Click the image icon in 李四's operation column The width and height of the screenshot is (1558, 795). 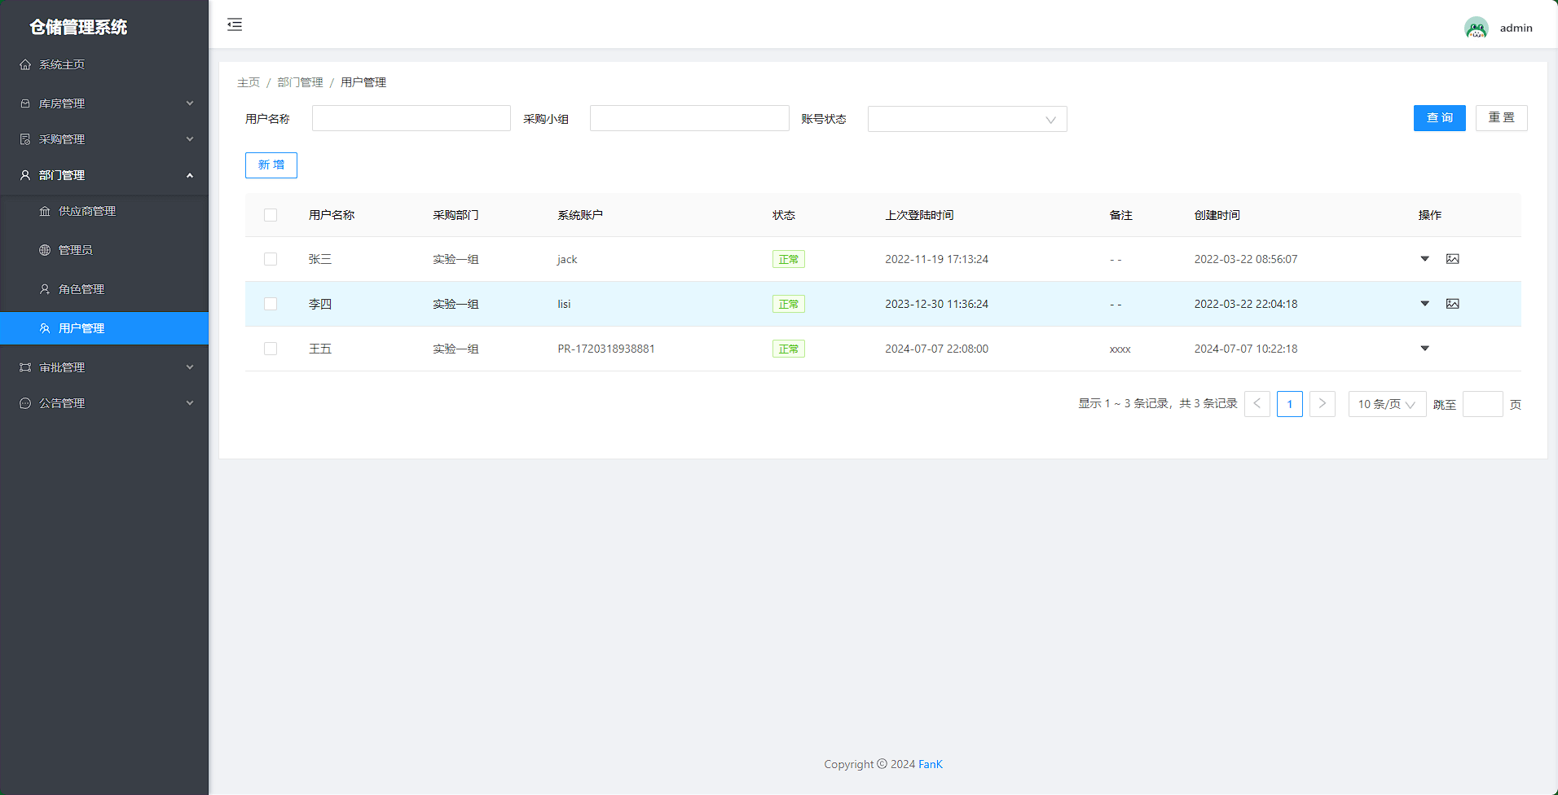click(x=1453, y=303)
